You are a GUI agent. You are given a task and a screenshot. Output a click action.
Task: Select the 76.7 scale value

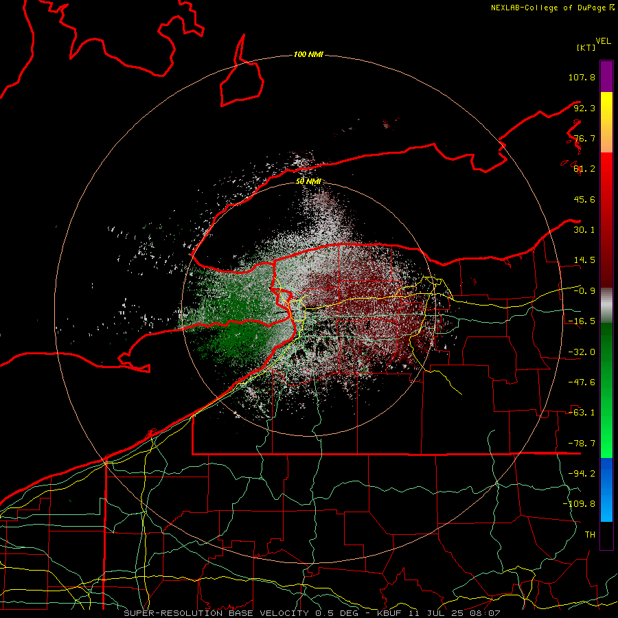point(584,138)
